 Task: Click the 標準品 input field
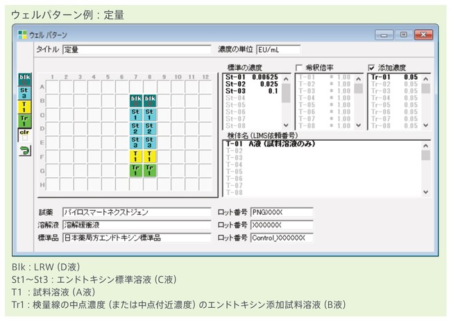click(x=137, y=238)
